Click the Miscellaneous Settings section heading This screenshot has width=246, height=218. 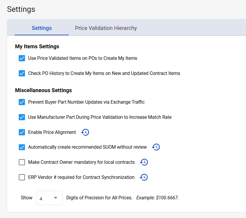click(x=43, y=90)
